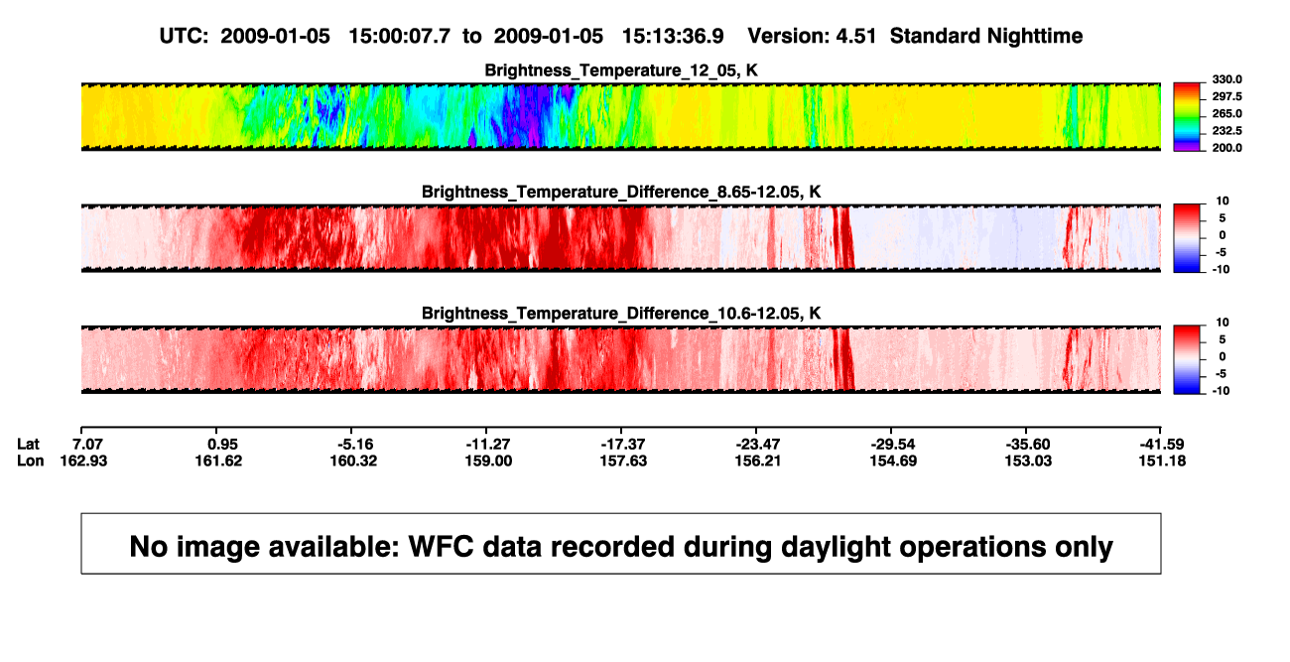Screen dimensions: 1290x662
Task: Click latitude value -29.54
Action: pyautogui.click(x=895, y=444)
